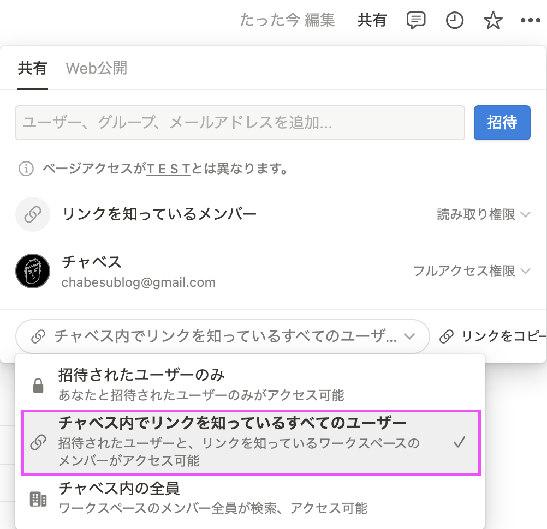Open the T E S T parent page link
The width and height of the screenshot is (547, 529).
(x=168, y=169)
